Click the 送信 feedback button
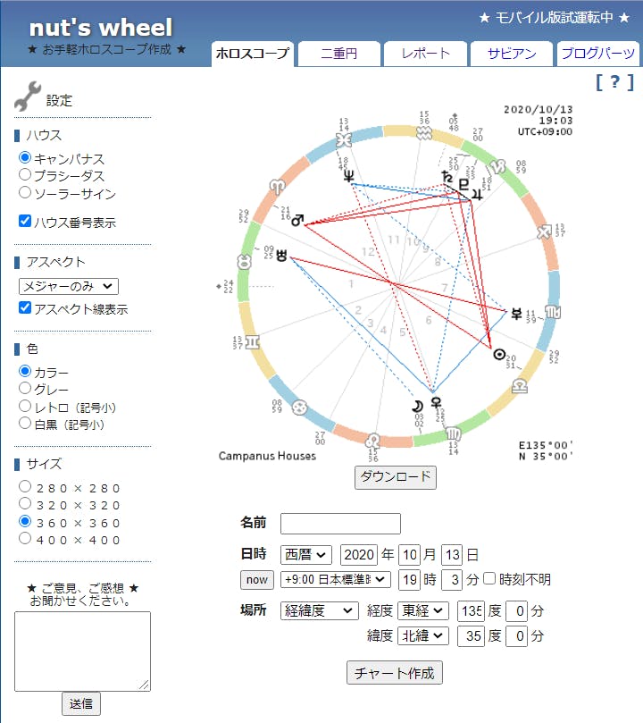 (81, 703)
